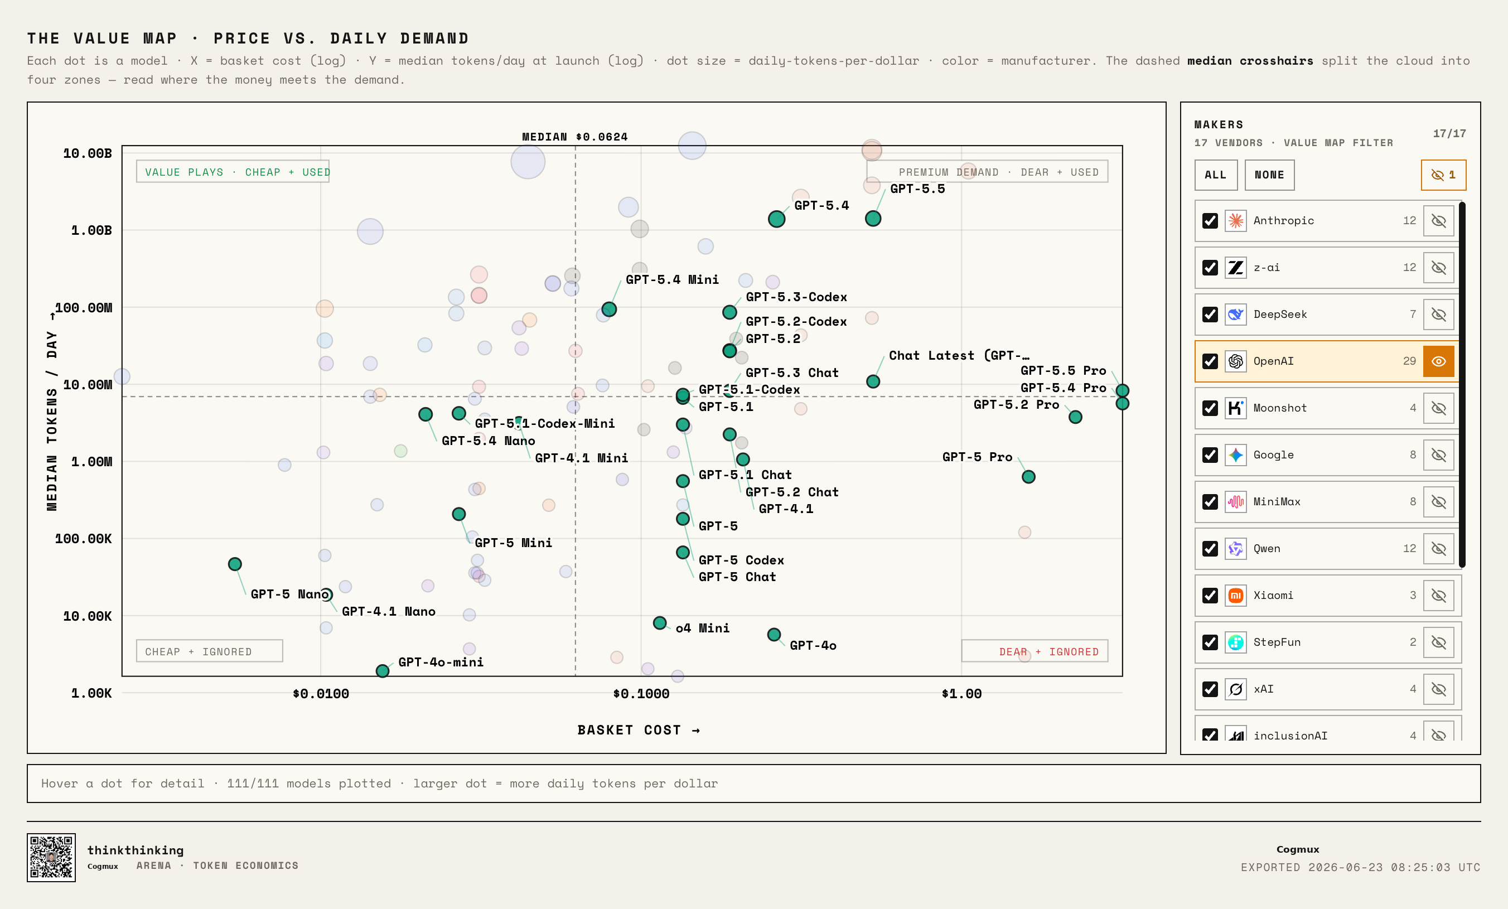This screenshot has width=1508, height=909.
Task: Click the DeepSeek whale logo icon
Action: coord(1236,314)
